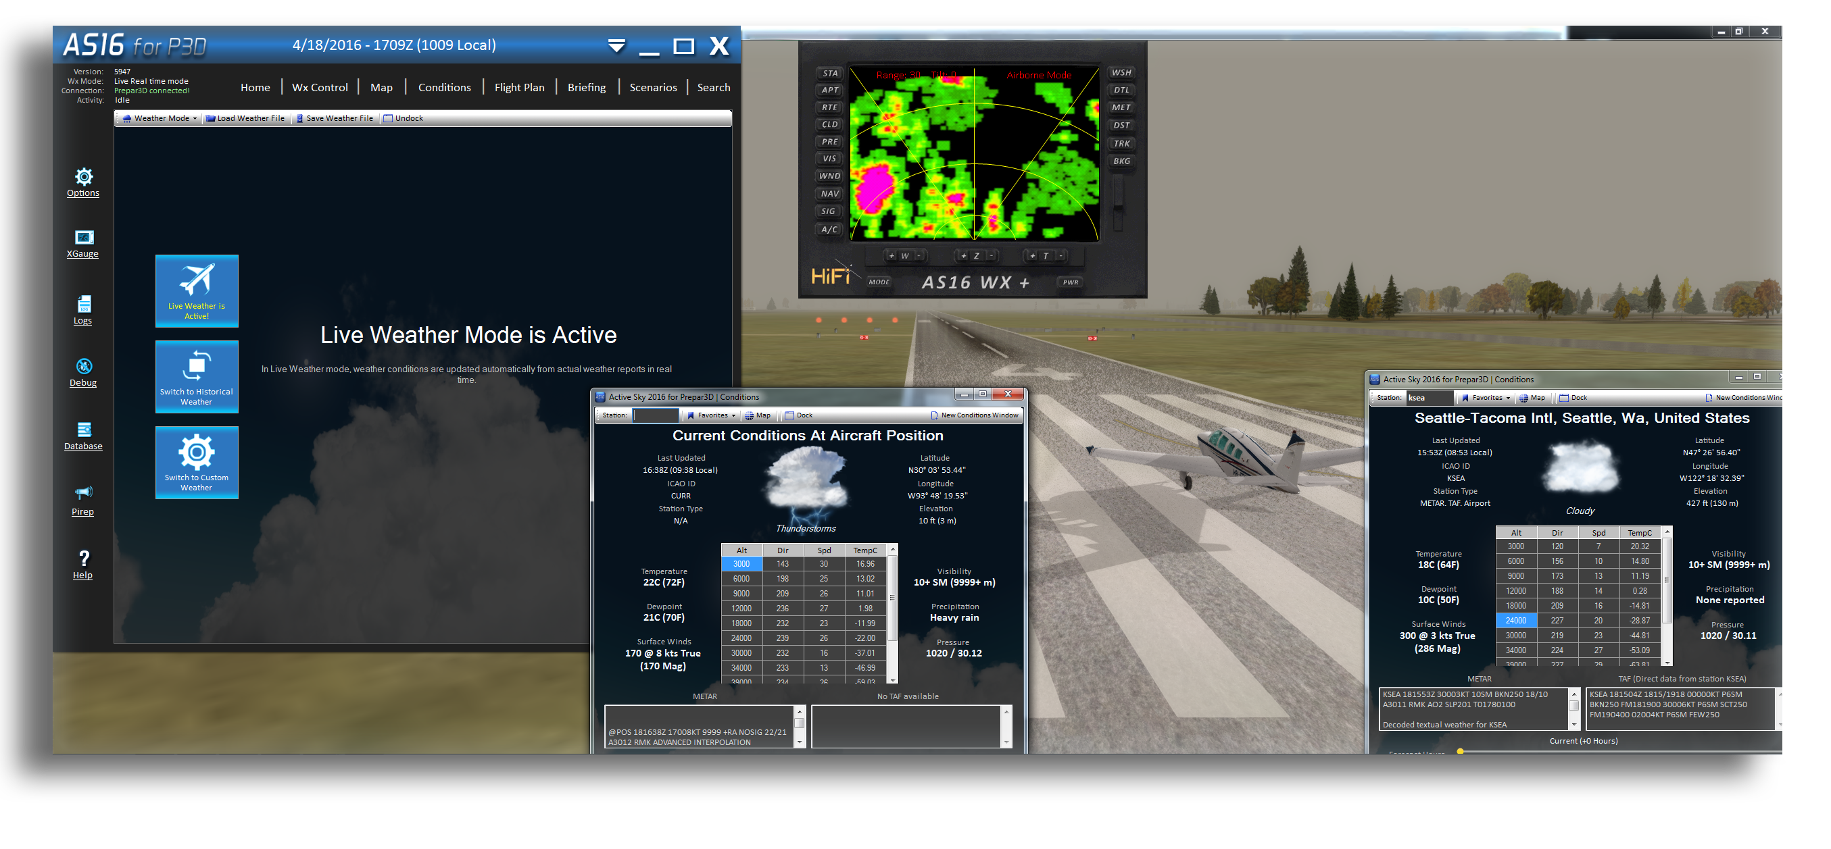
Task: Click the Live Weather is Active tile
Action: [197, 291]
